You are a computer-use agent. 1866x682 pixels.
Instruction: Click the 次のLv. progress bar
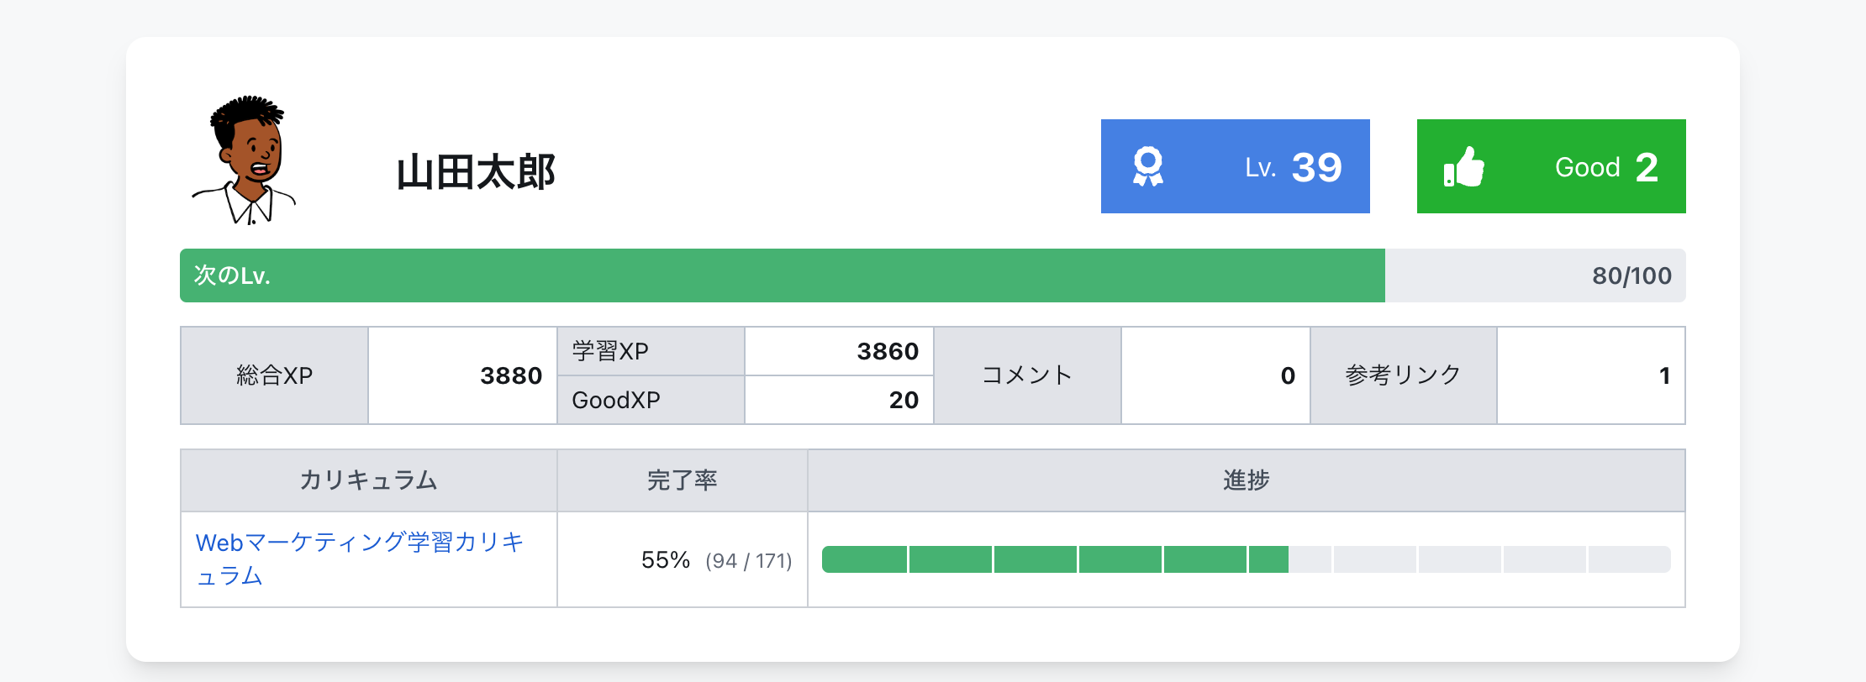click(x=782, y=275)
